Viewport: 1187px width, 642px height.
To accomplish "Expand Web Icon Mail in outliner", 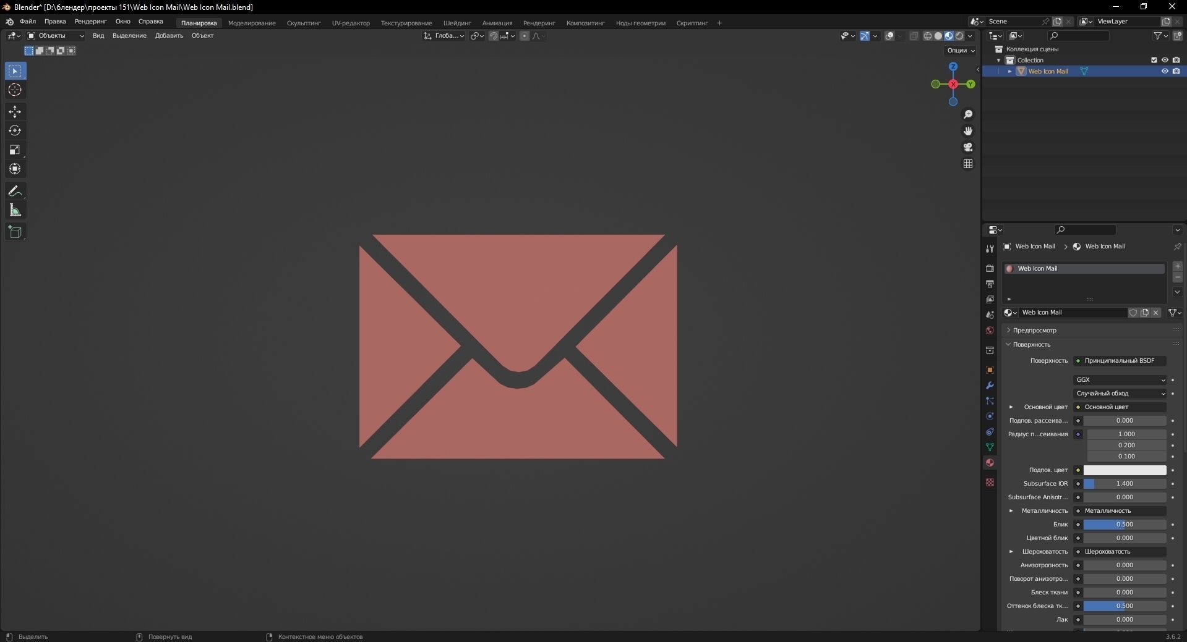I will [1009, 71].
